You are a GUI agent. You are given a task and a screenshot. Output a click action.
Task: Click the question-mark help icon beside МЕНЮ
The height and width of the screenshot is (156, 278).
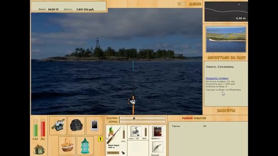pos(184,4)
